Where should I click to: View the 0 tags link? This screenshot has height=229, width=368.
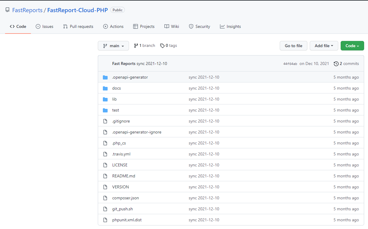click(169, 46)
